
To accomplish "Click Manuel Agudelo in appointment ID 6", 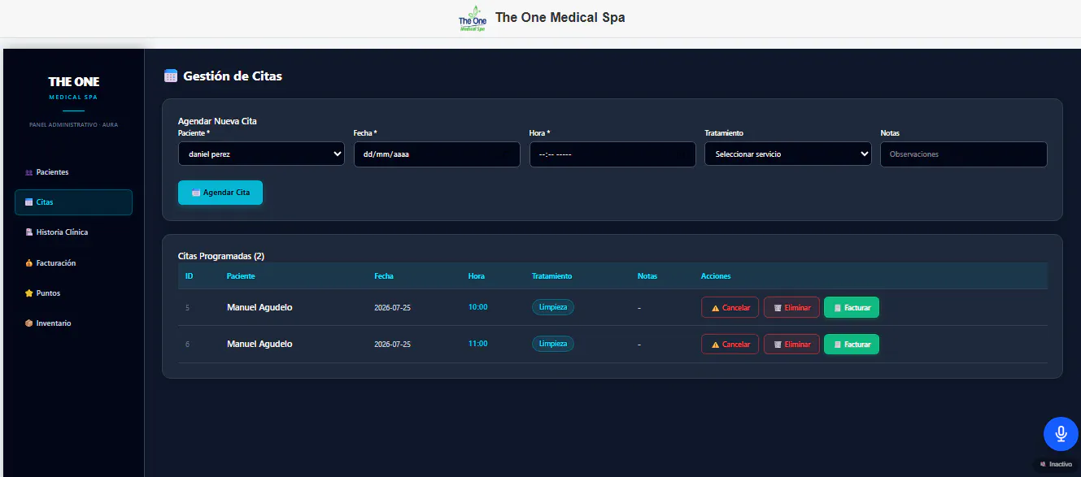I will (259, 344).
